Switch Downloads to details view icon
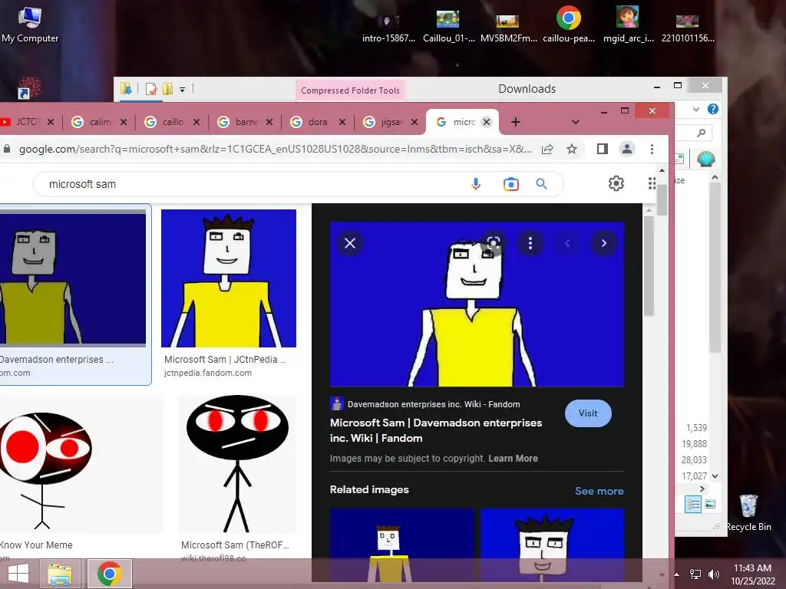The image size is (786, 589). pyautogui.click(x=693, y=504)
